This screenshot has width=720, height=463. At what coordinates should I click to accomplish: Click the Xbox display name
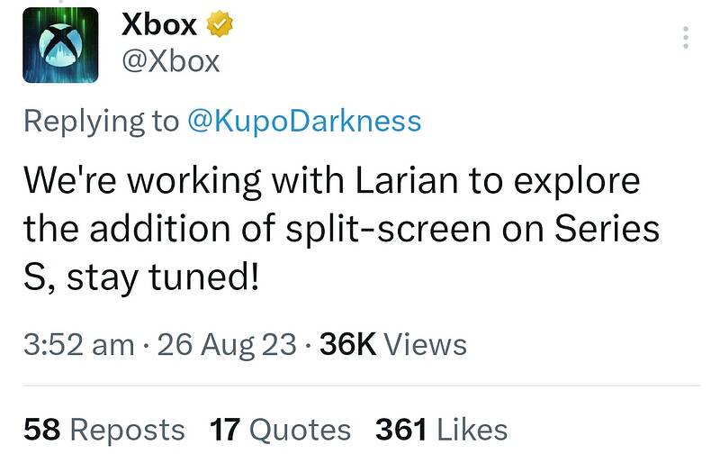point(159,24)
